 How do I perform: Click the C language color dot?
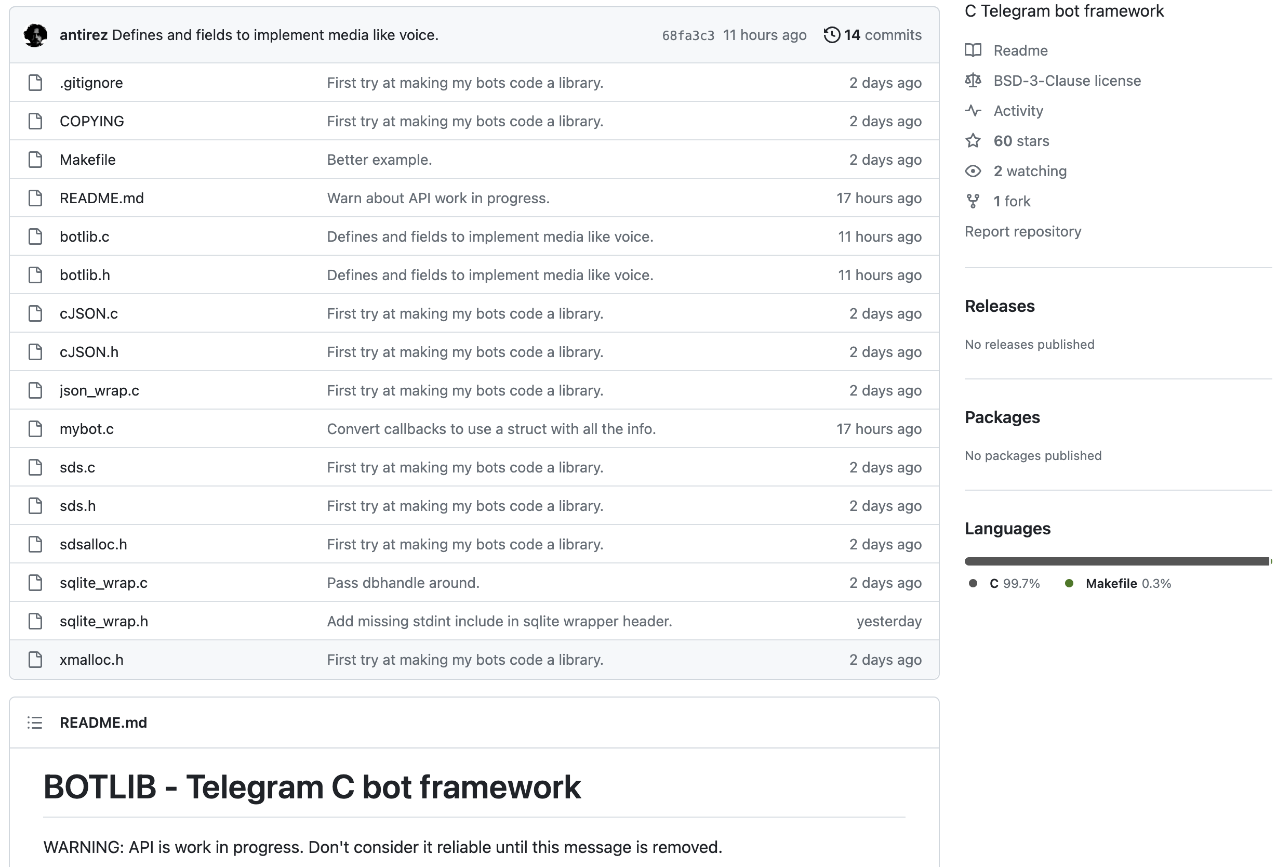(x=973, y=583)
